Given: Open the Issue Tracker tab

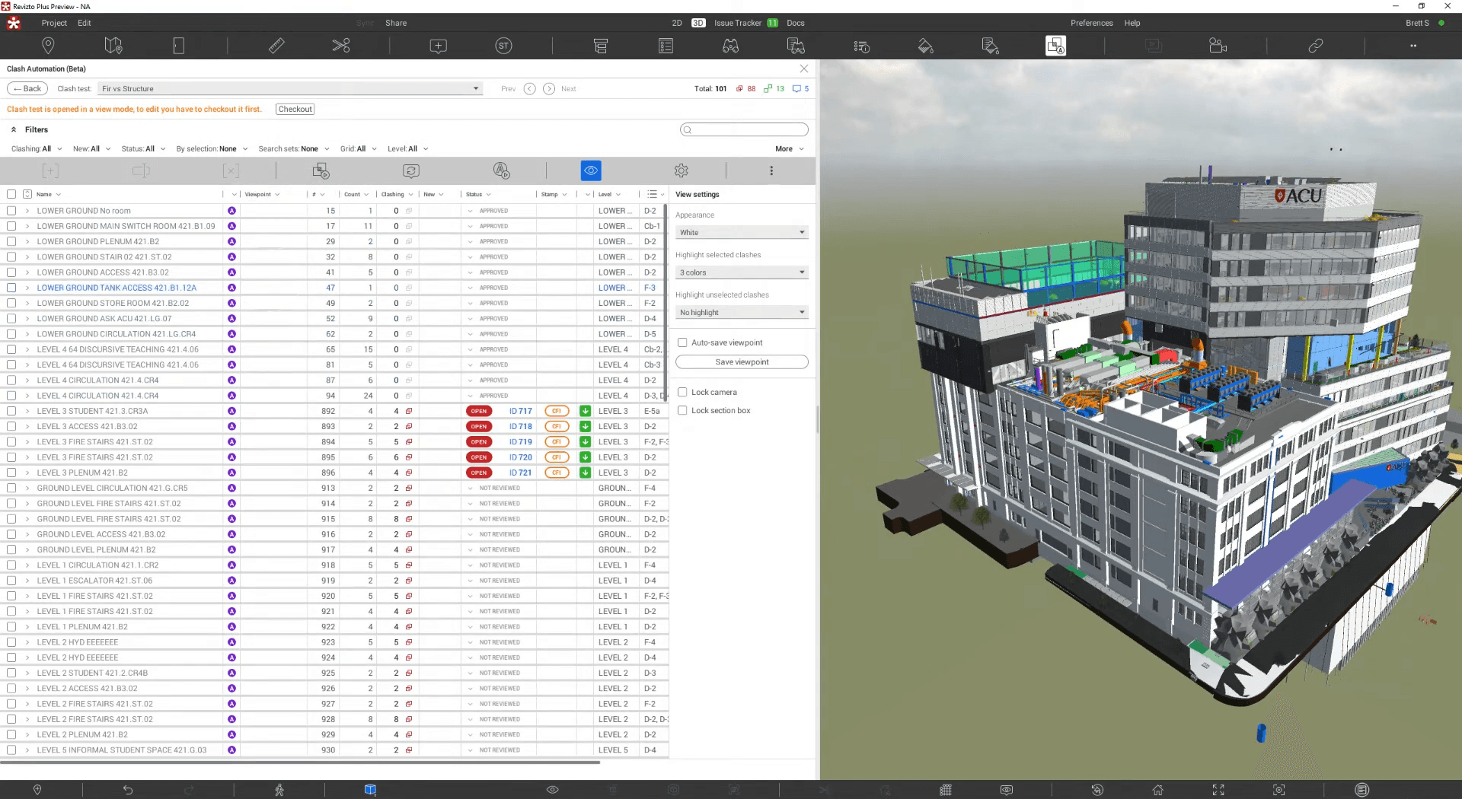Looking at the screenshot, I should click(x=737, y=23).
